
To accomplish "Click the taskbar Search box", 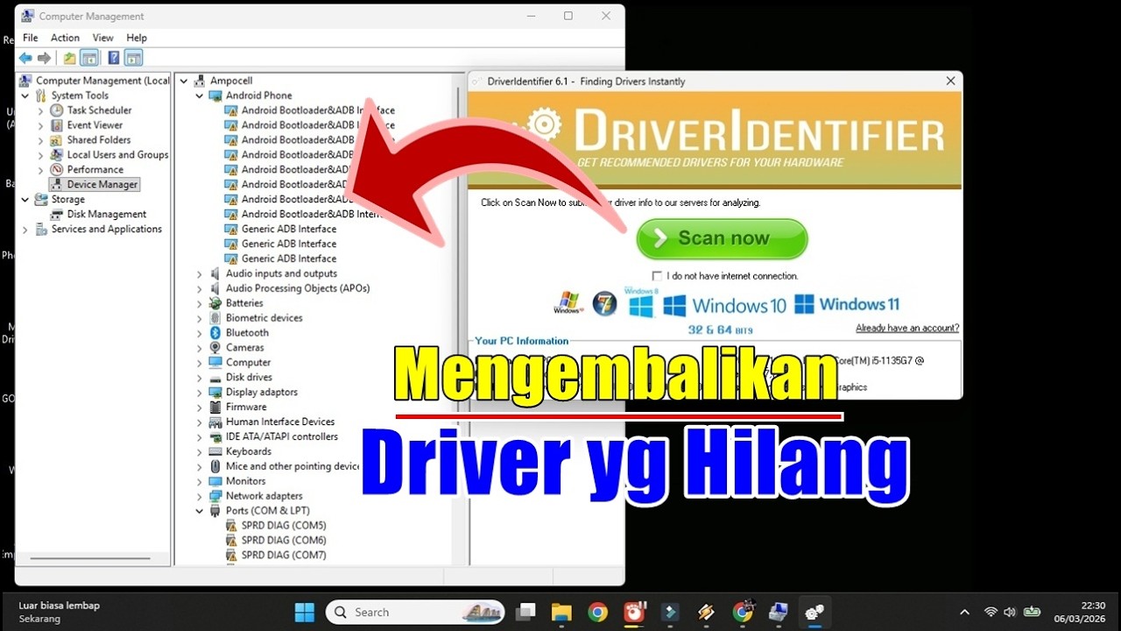I will 416,612.
